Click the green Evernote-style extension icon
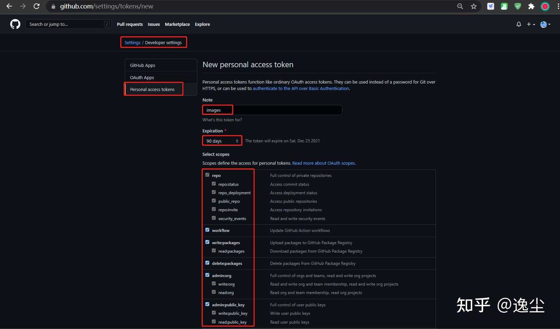 pyautogui.click(x=504, y=6)
